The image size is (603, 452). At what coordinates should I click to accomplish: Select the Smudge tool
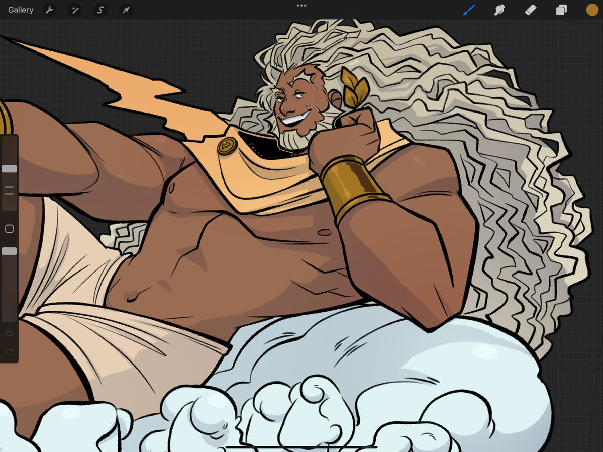pyautogui.click(x=499, y=10)
